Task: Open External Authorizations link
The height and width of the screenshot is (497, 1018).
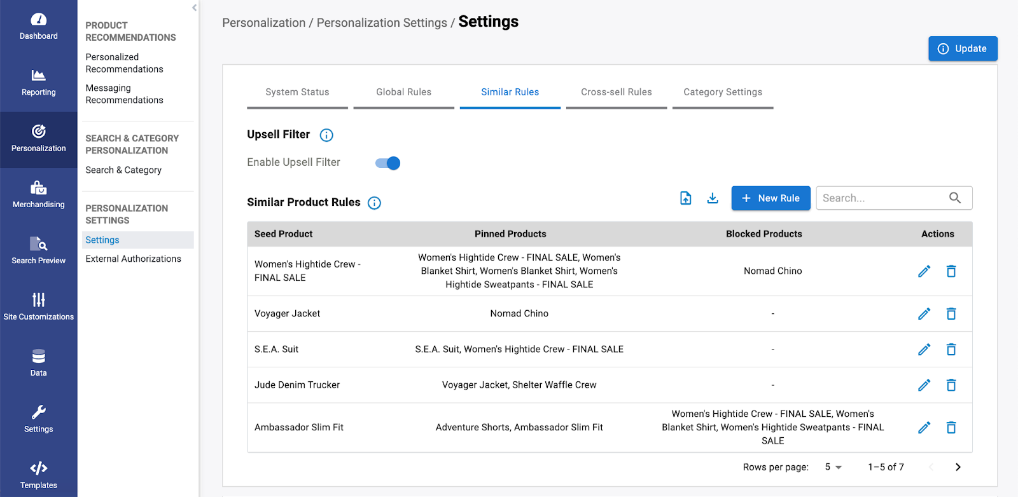Action: pos(133,259)
